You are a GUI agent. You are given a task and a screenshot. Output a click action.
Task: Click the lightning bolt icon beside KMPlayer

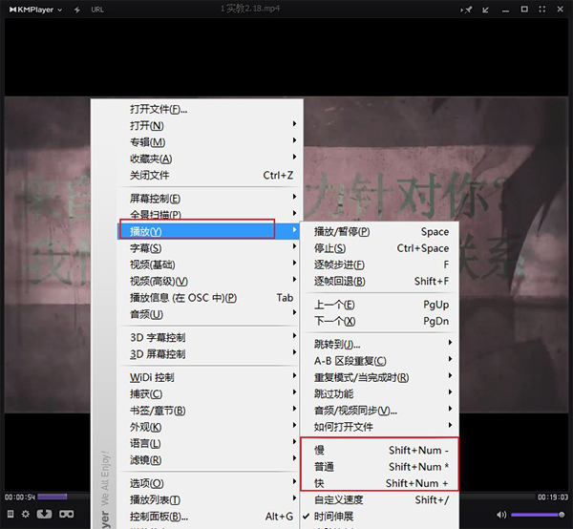tap(76, 10)
